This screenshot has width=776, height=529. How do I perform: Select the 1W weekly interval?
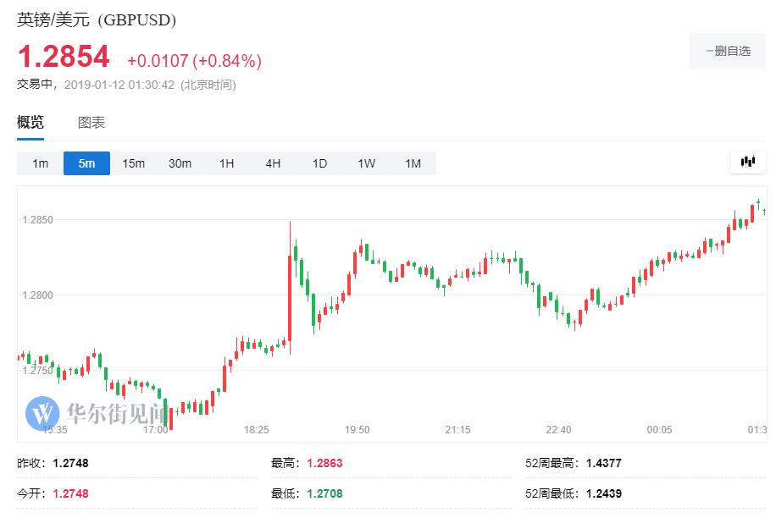tap(366, 163)
